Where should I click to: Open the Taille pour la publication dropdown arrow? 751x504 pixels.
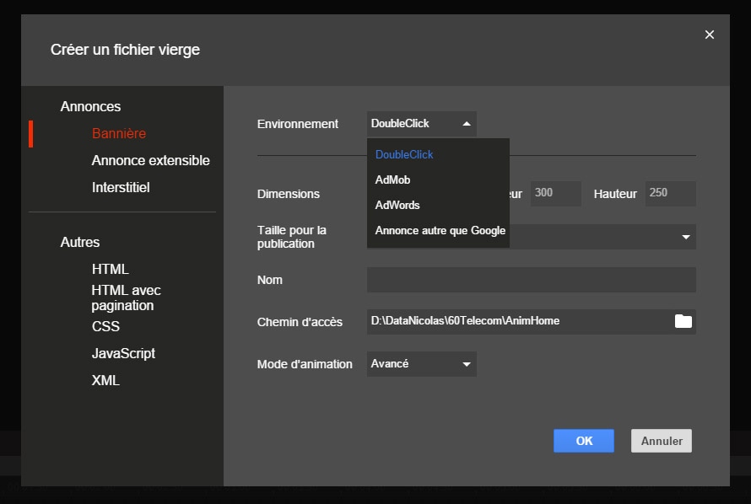click(x=686, y=237)
